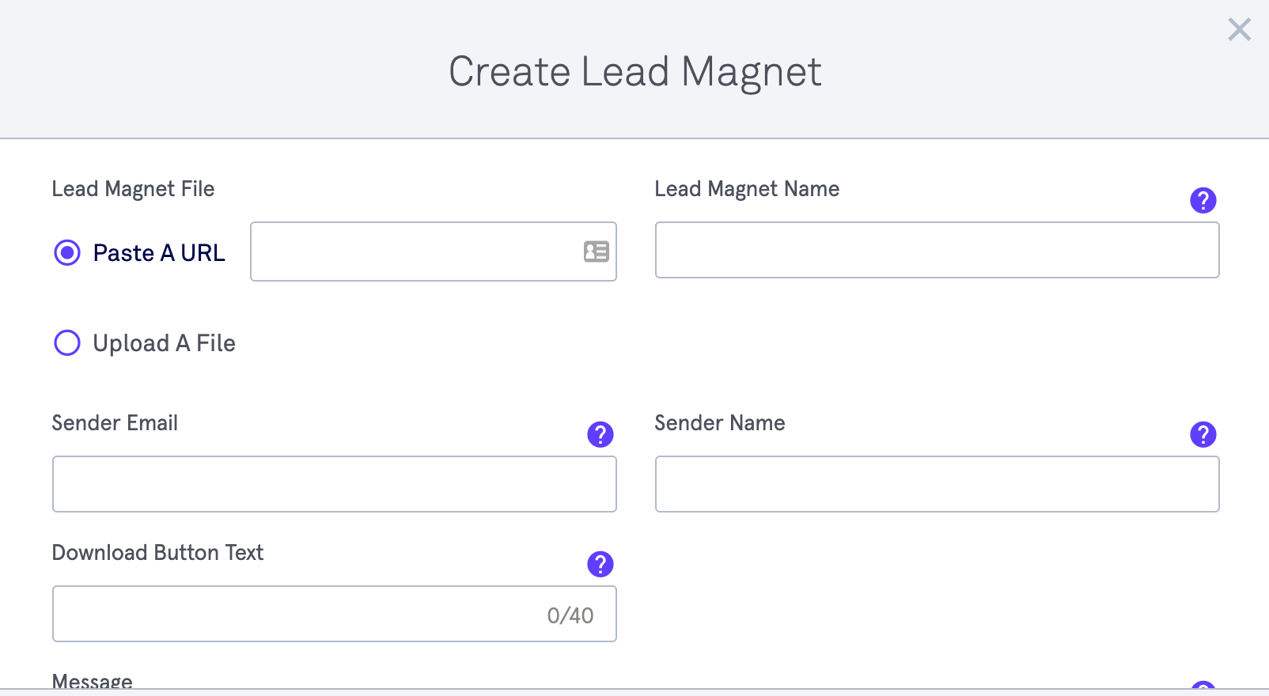Open the Download Button Text help icon
The height and width of the screenshot is (696, 1269).
[x=600, y=565]
